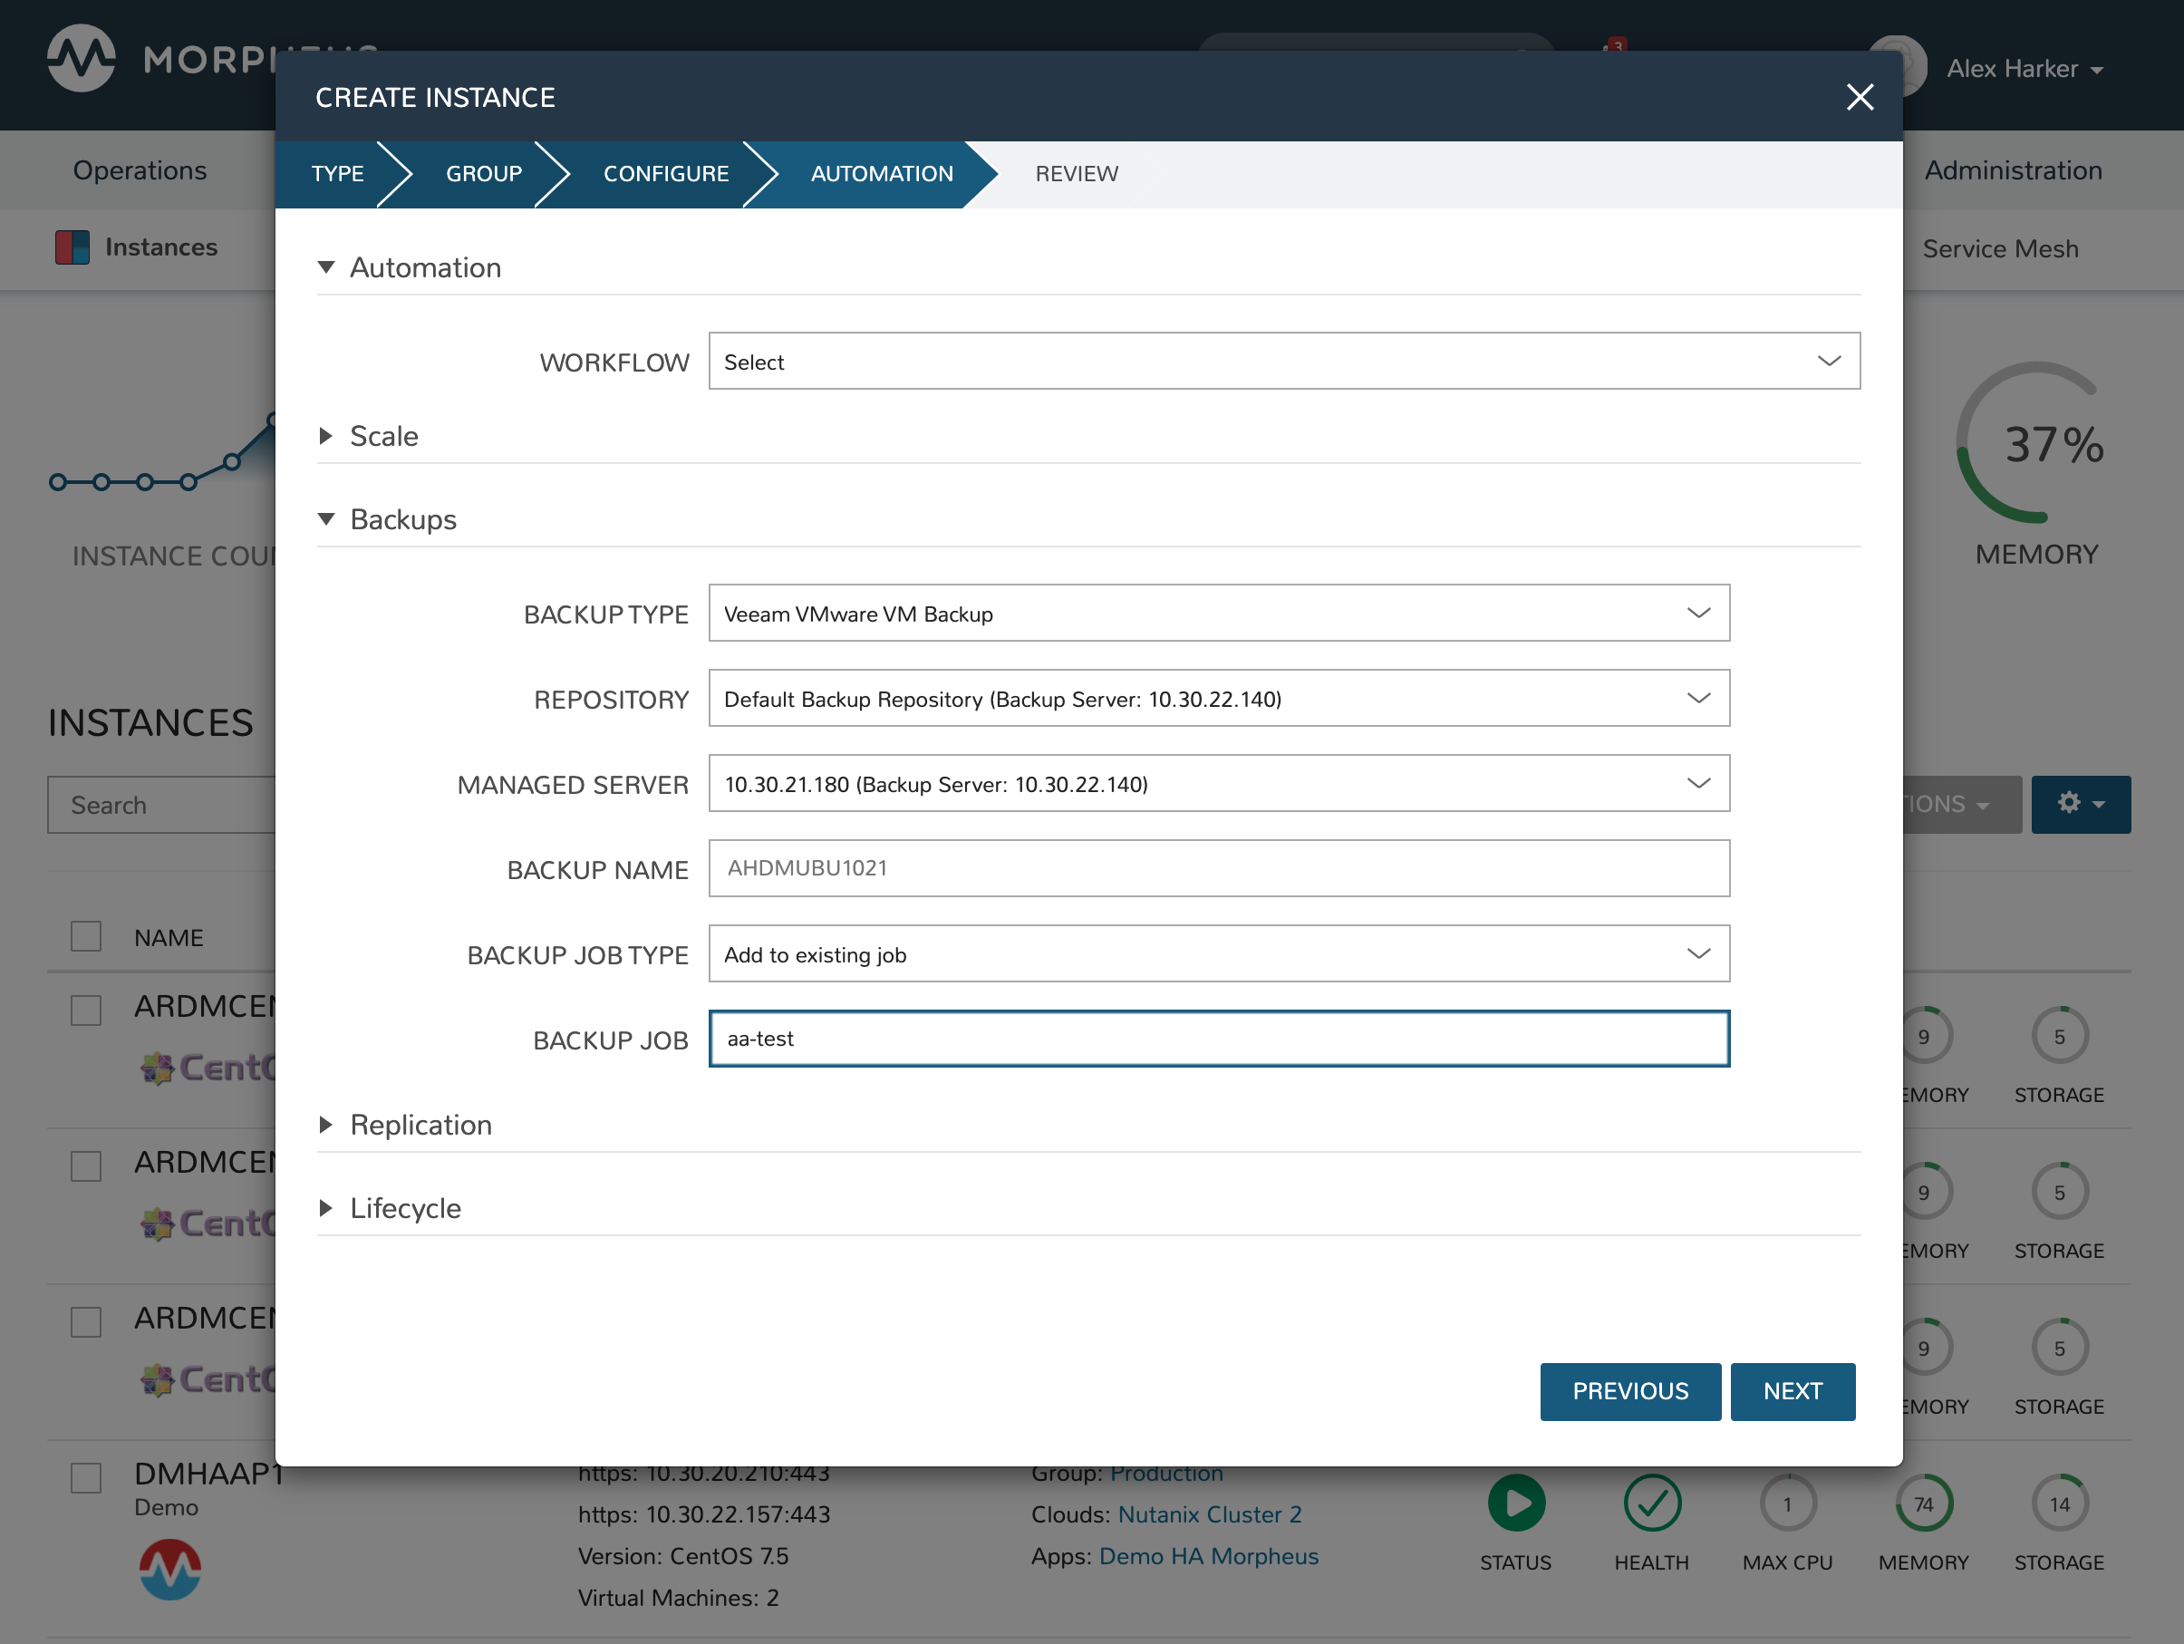Open the Nutanix Cluster 2 link
The width and height of the screenshot is (2184, 1644).
point(1209,1513)
